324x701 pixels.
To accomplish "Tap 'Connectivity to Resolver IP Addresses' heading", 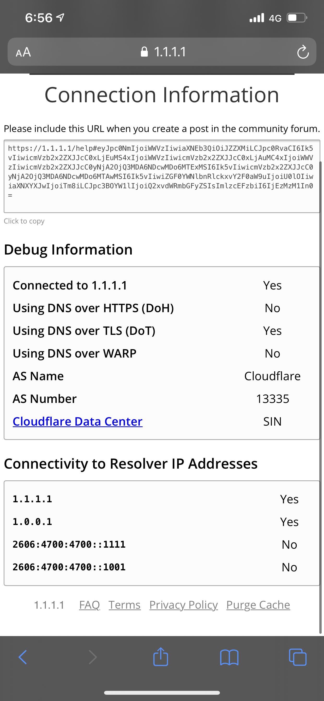I will pos(131,464).
